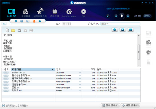The height and width of the screenshot is (109, 156).
Task: Show photo files filter
Action: (28, 21)
